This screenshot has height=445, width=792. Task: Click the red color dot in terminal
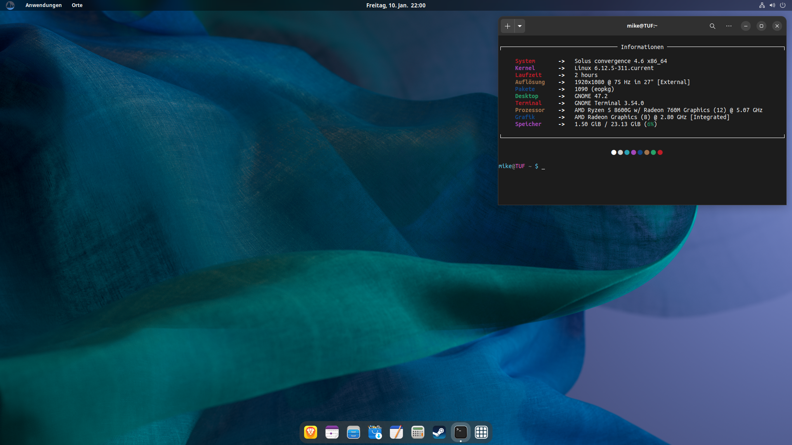[x=660, y=152]
